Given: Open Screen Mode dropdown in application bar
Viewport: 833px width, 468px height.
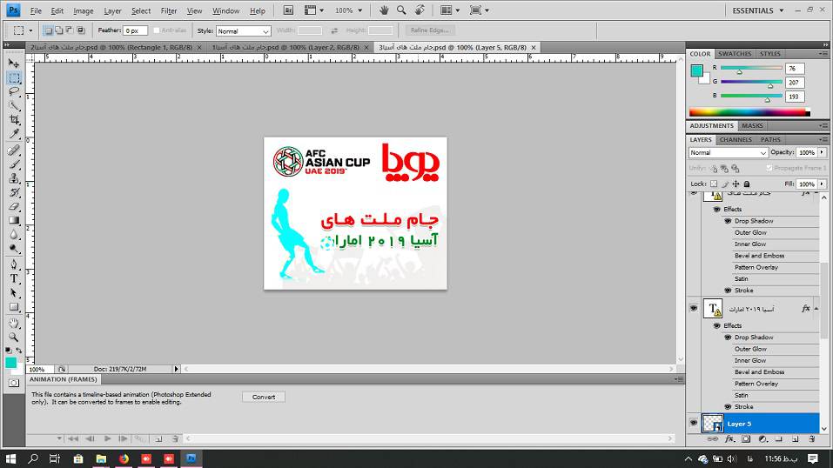Looking at the screenshot, I should tap(480, 10).
